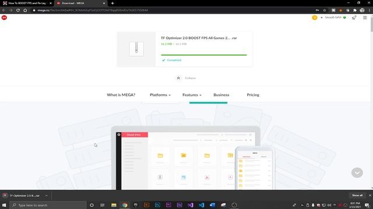Open the Chrome profile avatar
The height and width of the screenshot is (209, 373).
click(362, 10)
